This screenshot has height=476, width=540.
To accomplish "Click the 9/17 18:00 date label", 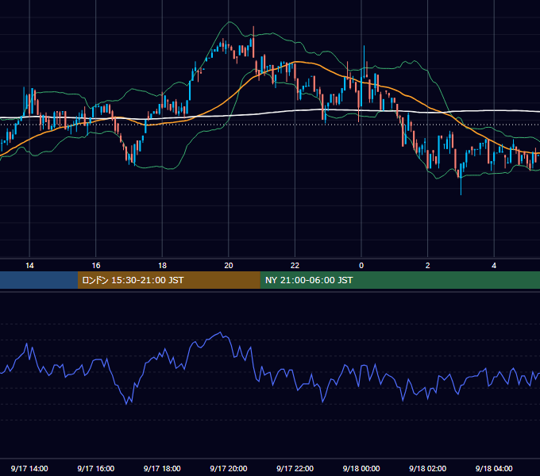I will [x=162, y=468].
